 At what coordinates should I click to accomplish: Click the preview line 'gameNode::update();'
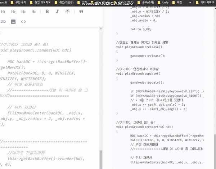[147, 83]
